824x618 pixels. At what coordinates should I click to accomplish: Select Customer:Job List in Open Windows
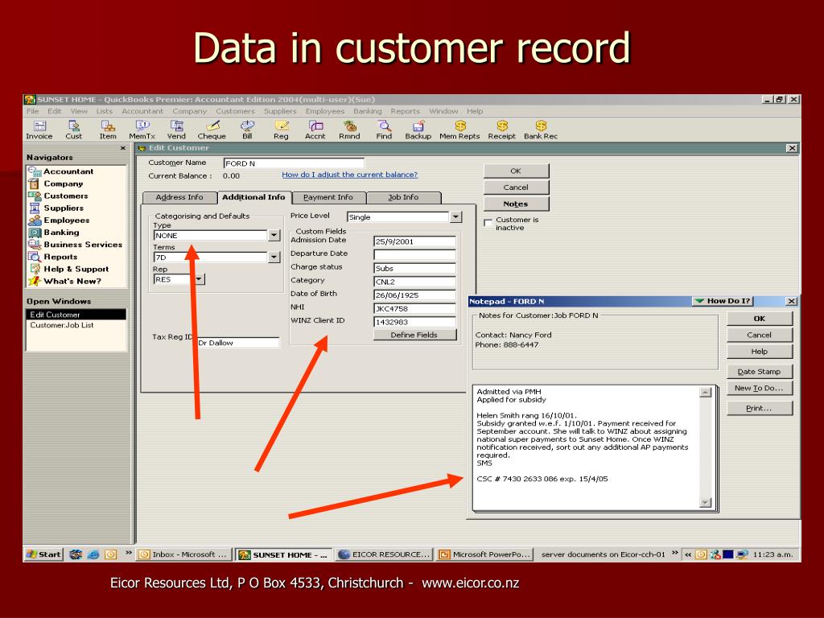coord(61,325)
